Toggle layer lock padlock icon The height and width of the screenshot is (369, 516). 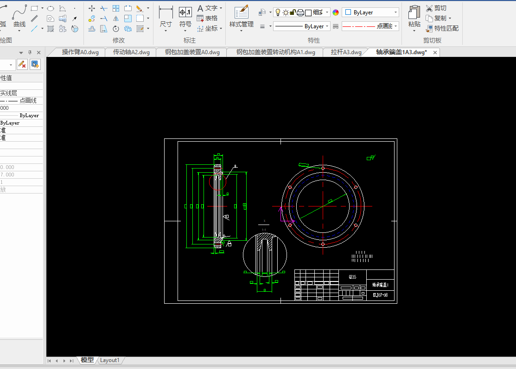click(x=293, y=13)
